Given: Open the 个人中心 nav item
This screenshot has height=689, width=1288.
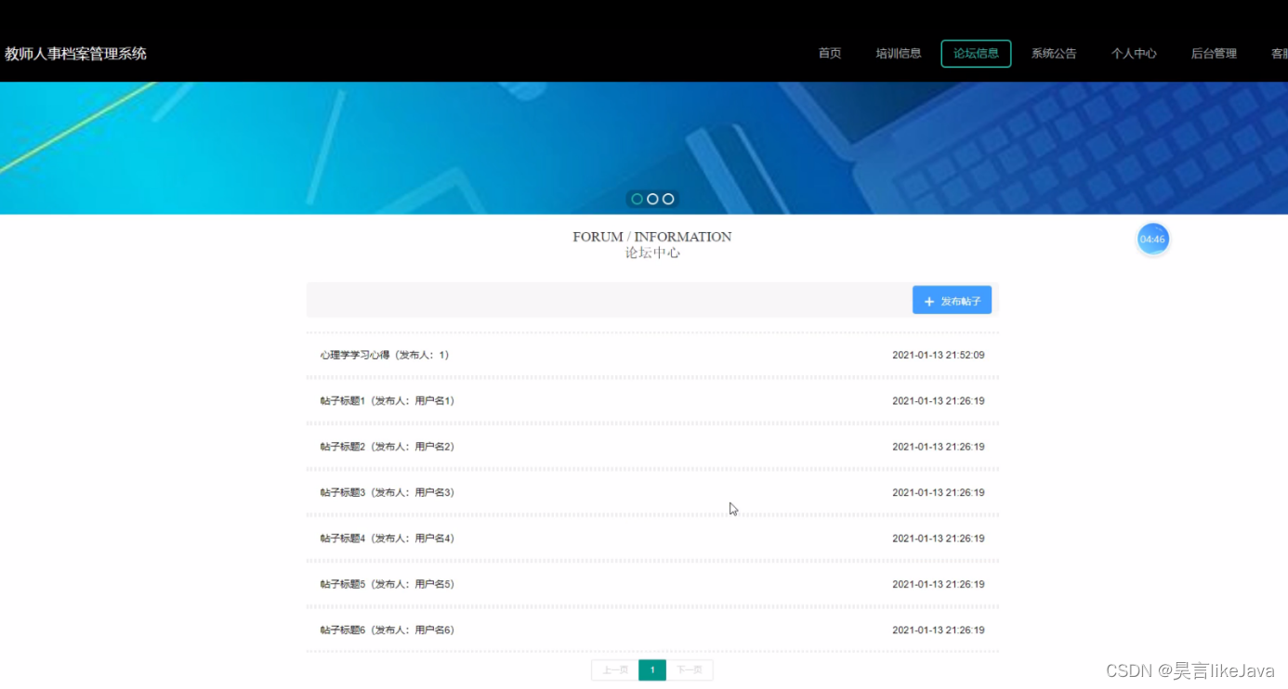Looking at the screenshot, I should pyautogui.click(x=1134, y=54).
